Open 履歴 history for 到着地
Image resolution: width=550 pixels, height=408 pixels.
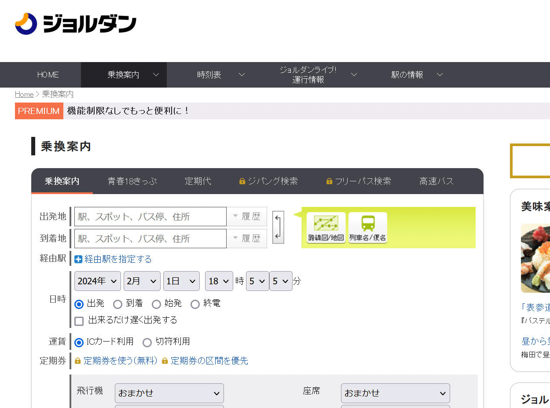point(247,239)
